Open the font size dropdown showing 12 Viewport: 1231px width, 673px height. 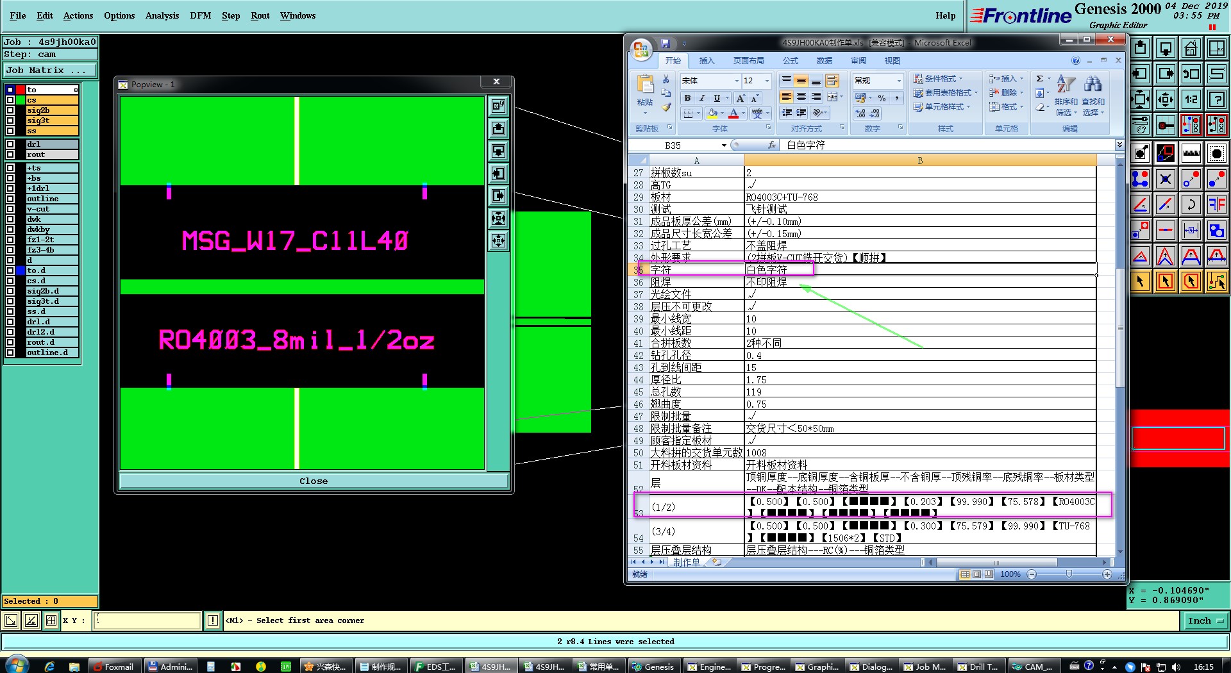pos(767,81)
